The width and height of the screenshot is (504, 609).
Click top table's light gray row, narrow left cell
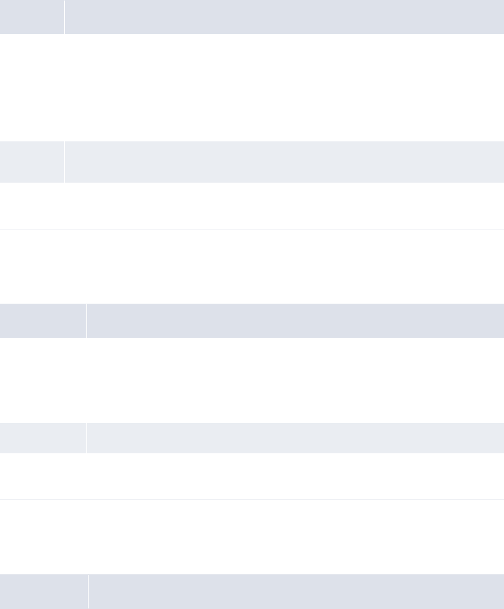(32, 162)
